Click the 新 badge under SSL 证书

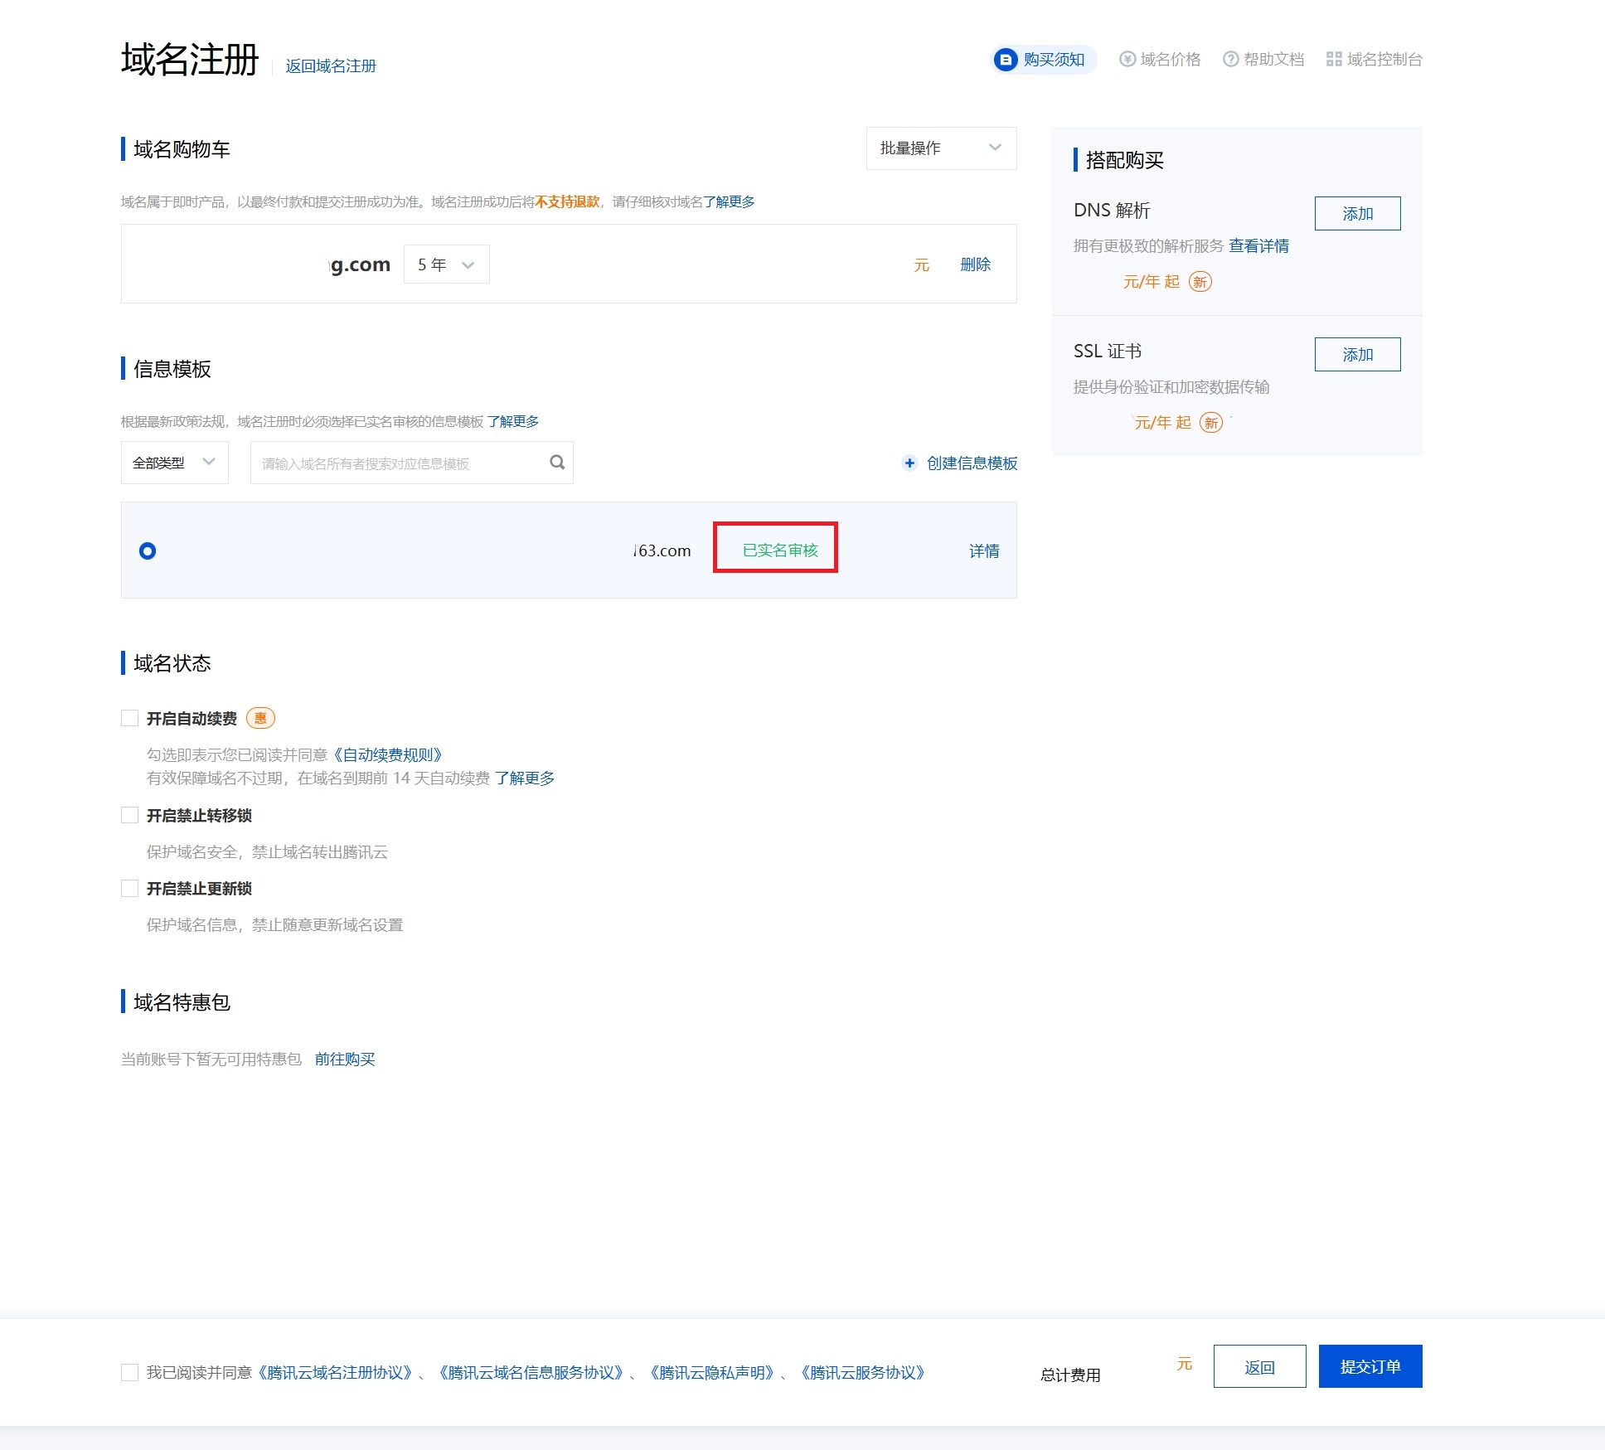point(1211,423)
